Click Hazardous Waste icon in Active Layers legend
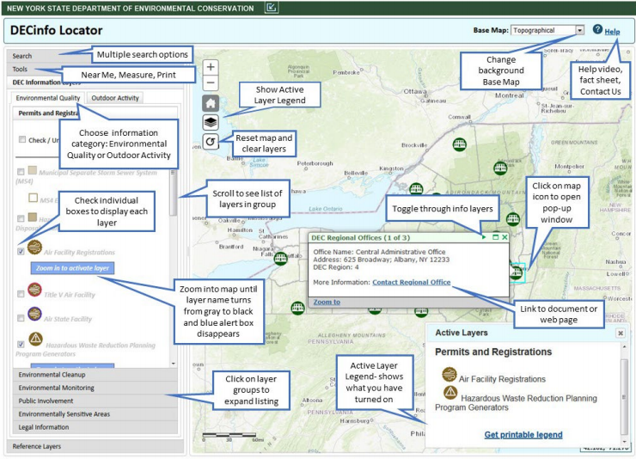636x459 pixels. pyautogui.click(x=450, y=393)
